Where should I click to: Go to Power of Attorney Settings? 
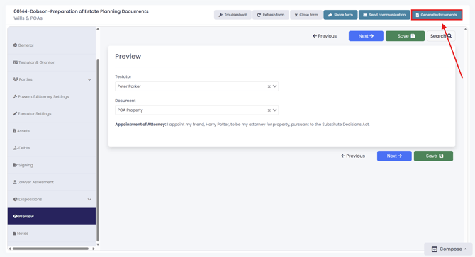(52, 96)
